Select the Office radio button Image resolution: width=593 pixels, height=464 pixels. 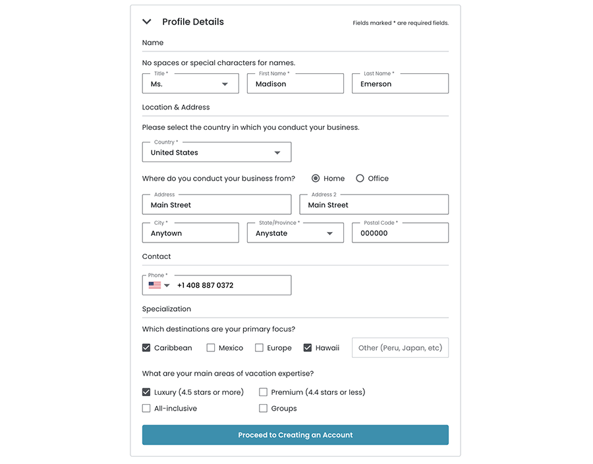(x=360, y=179)
